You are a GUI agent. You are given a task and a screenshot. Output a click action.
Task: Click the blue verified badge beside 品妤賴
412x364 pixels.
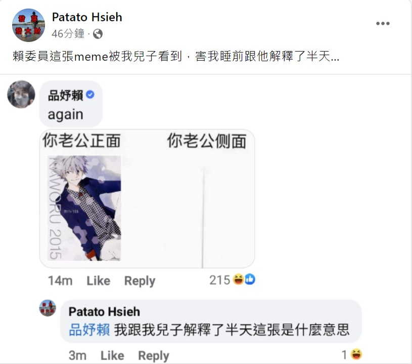pos(90,95)
